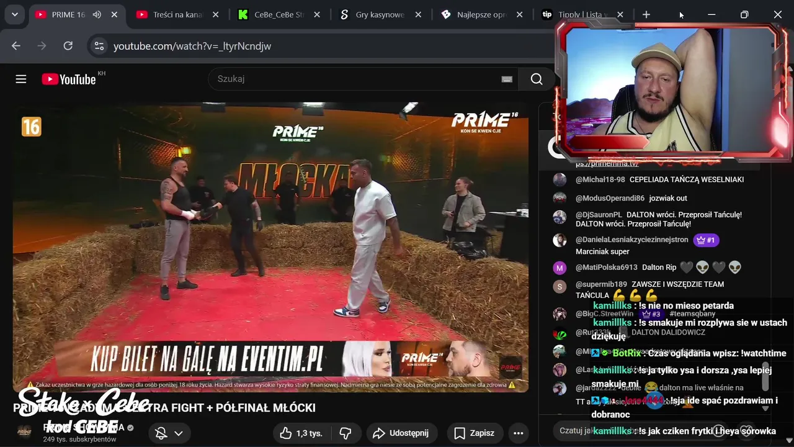Reload the current page

click(68, 46)
